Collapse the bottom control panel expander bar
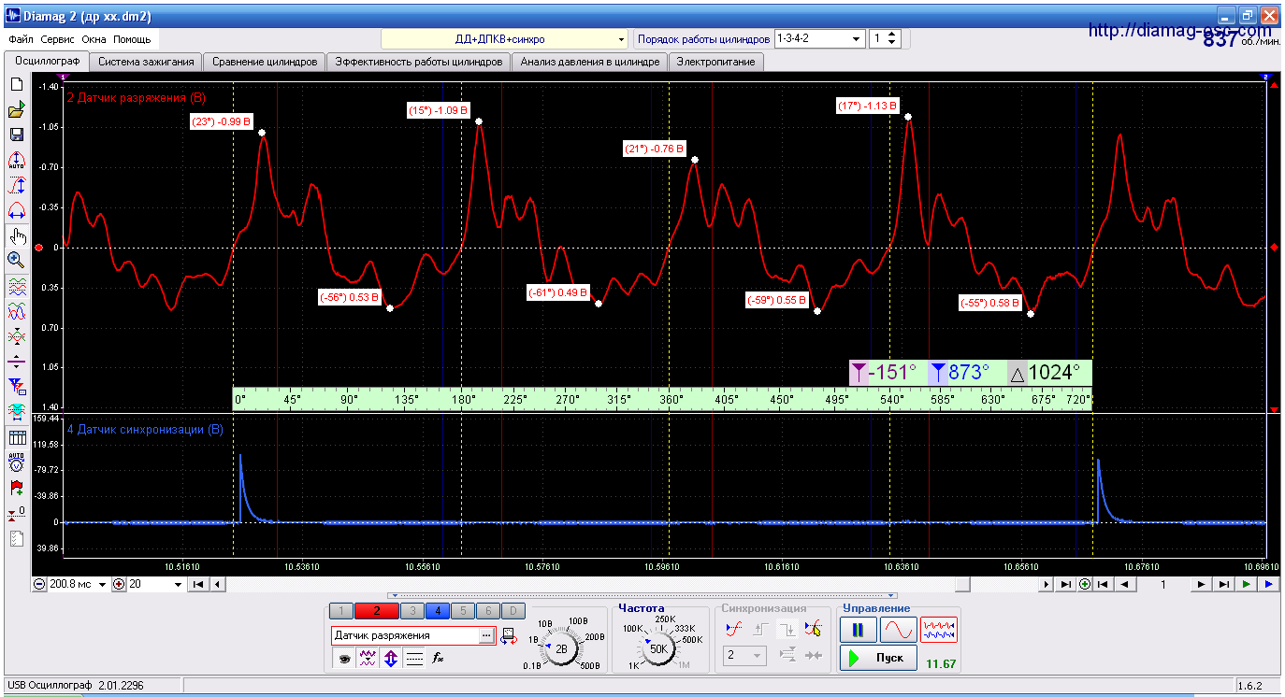1285x697 pixels. [x=642, y=595]
